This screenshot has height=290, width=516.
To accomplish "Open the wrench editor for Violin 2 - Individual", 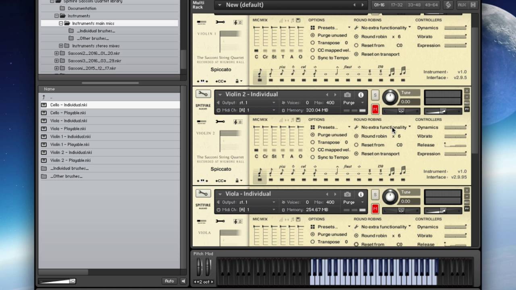I will point(203,94).
